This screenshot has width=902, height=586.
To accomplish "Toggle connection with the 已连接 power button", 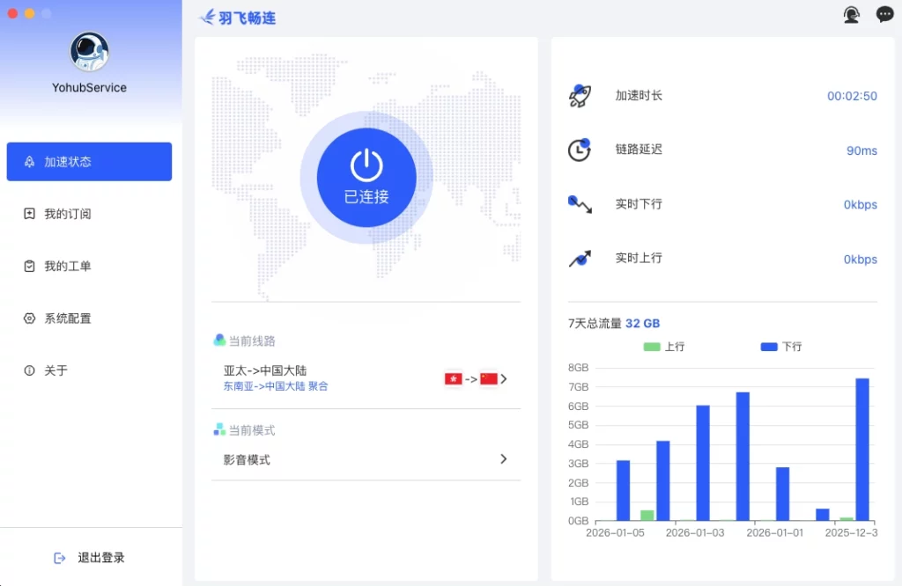I will [x=366, y=176].
